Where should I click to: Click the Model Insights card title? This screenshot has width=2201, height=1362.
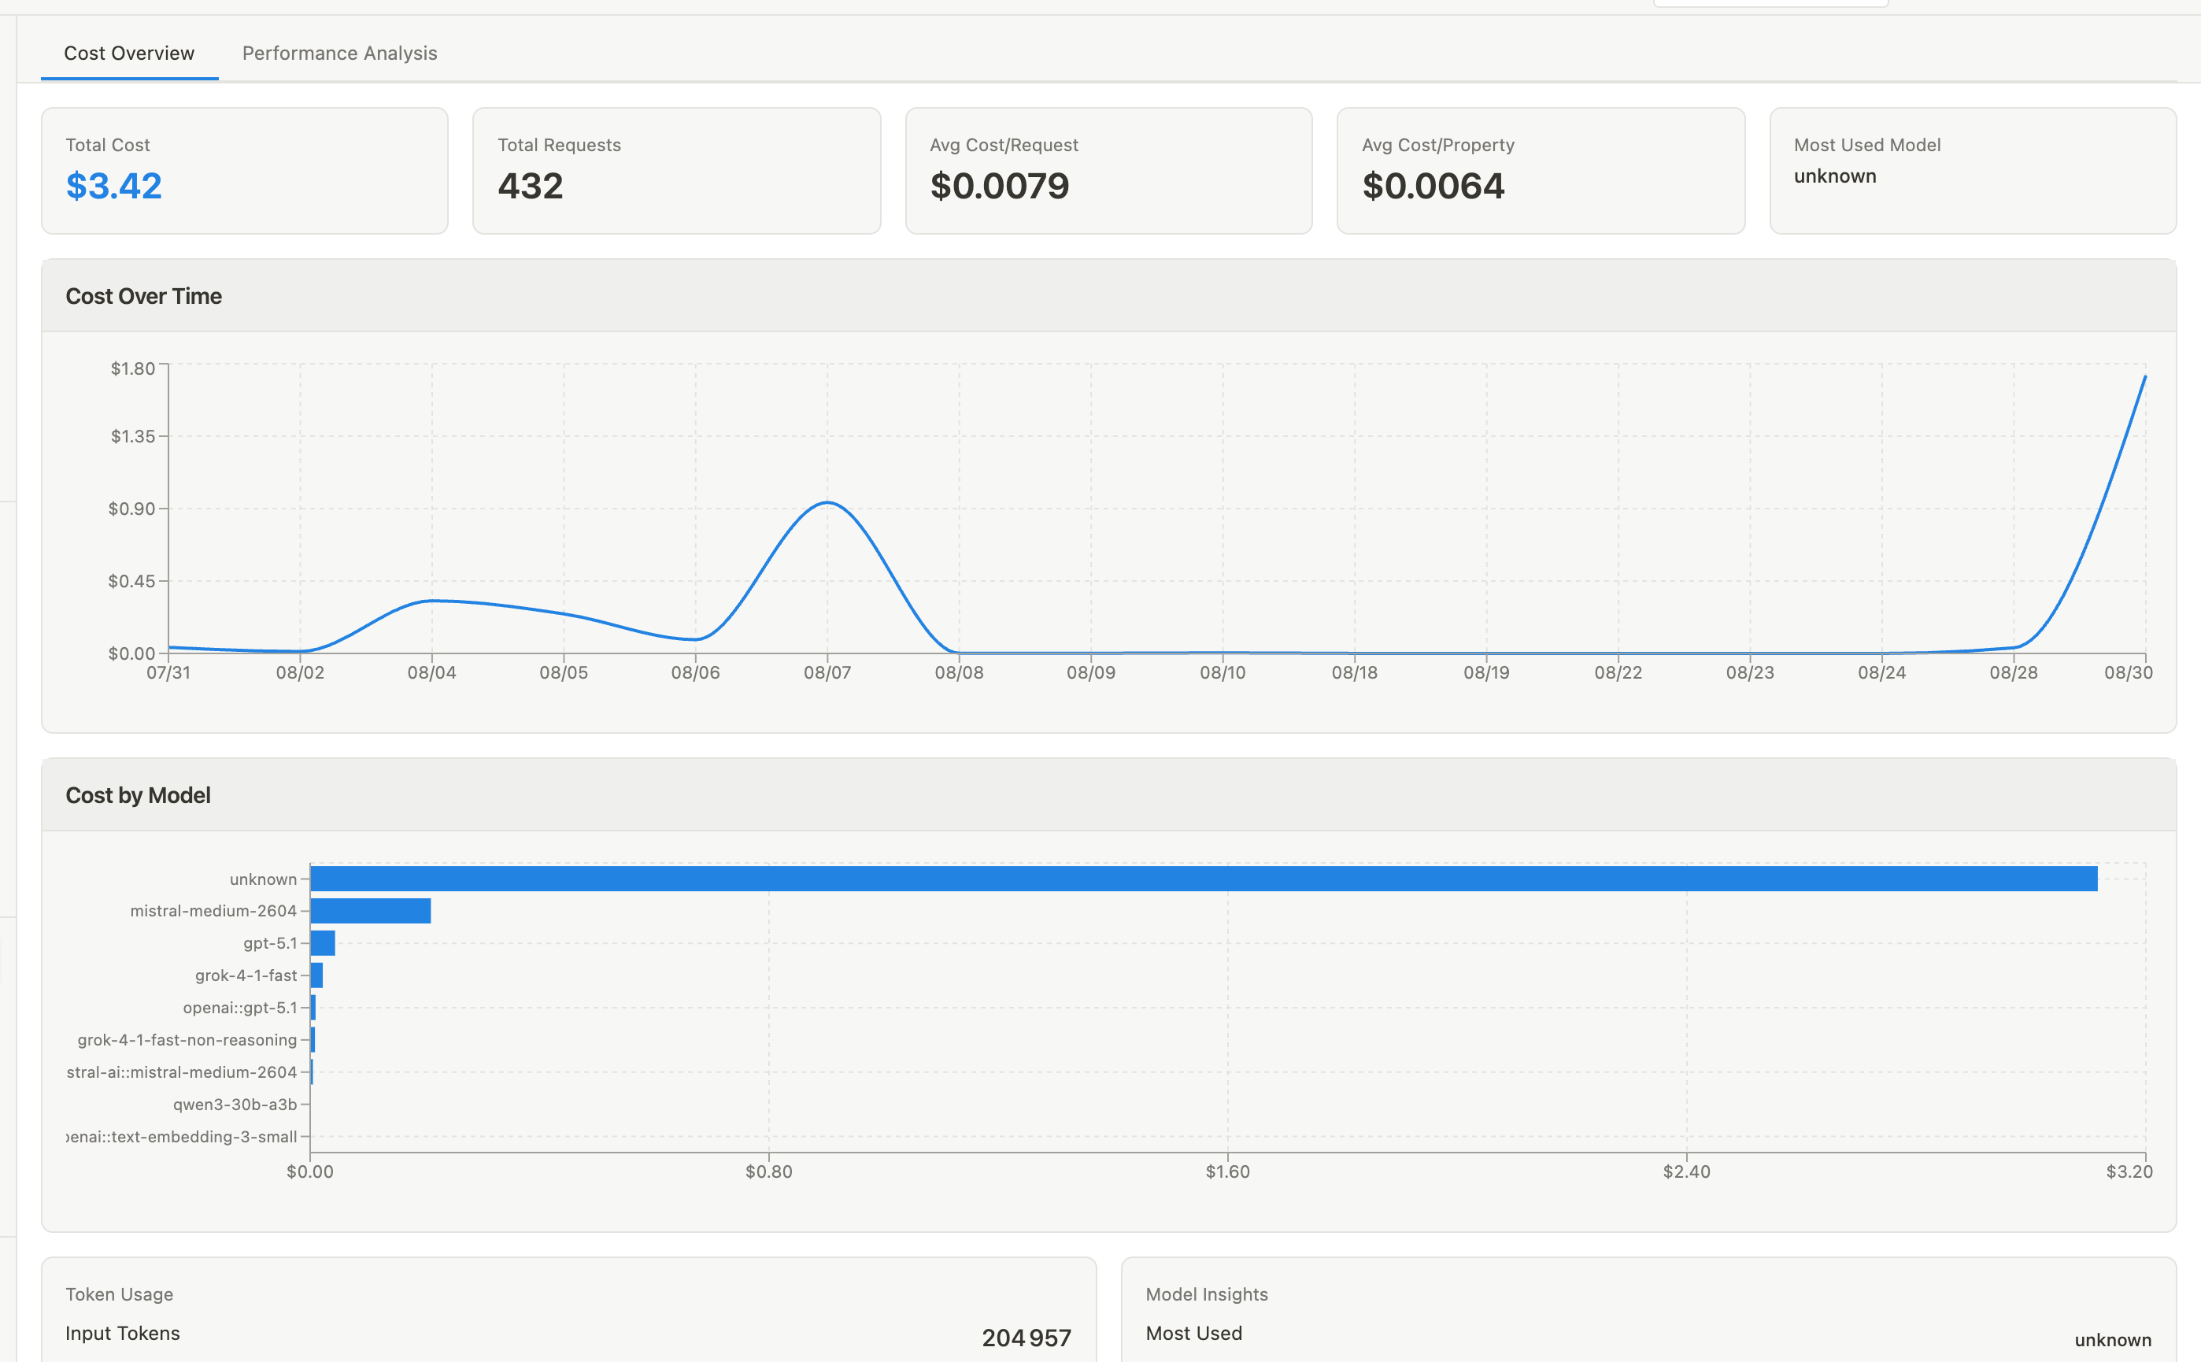(1206, 1294)
